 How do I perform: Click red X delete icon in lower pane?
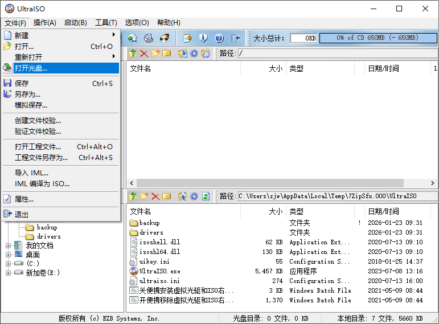point(155,196)
